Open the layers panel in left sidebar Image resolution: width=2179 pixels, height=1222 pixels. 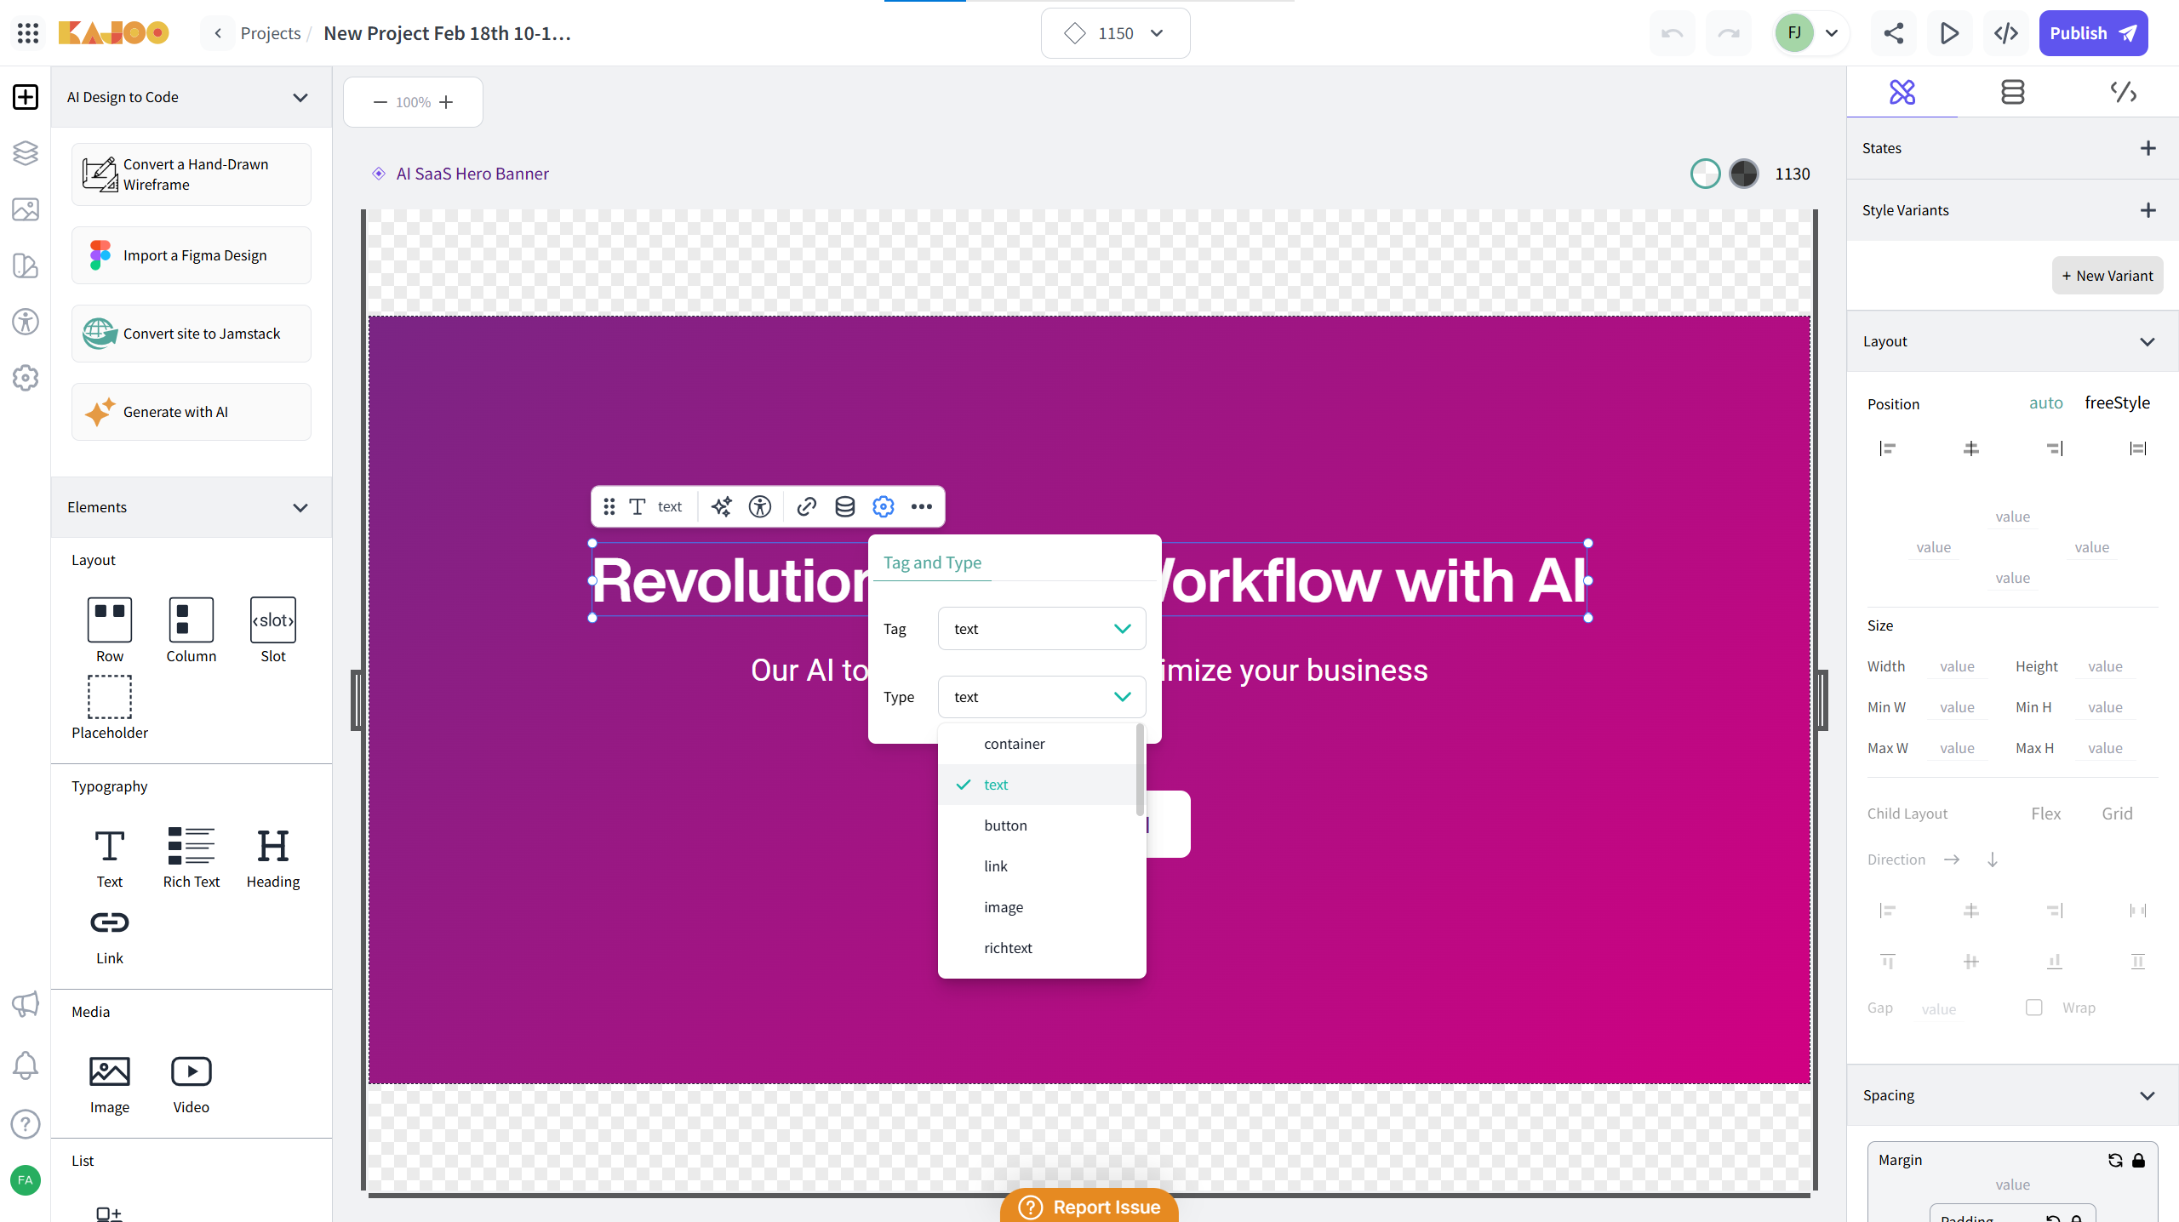coord(26,153)
